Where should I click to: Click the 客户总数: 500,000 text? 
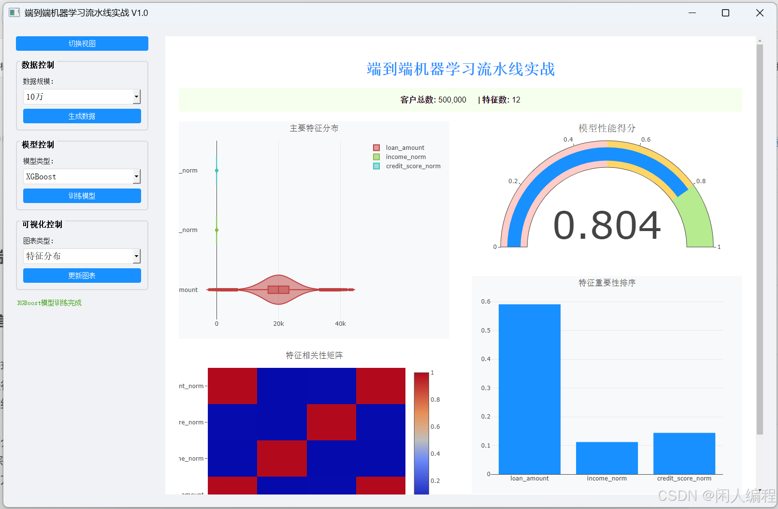click(x=433, y=100)
